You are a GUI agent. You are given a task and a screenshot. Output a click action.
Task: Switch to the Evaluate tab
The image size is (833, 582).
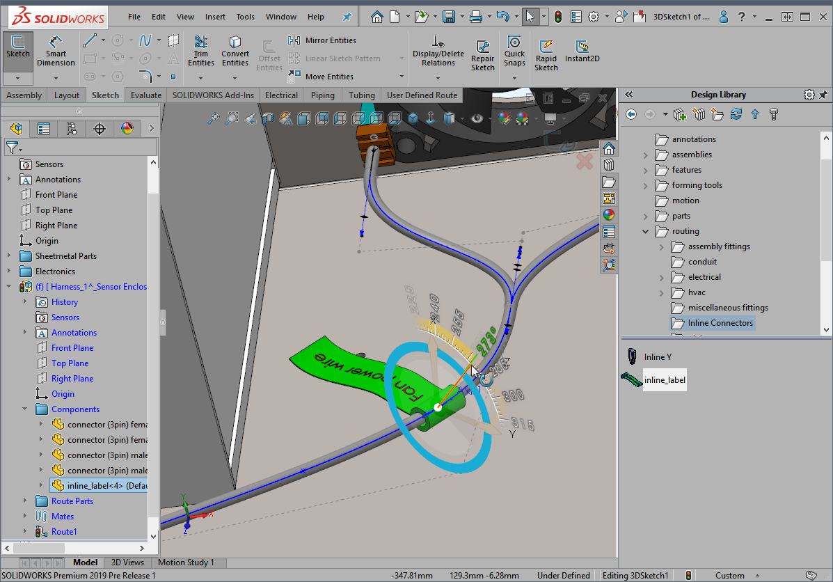[x=146, y=95]
